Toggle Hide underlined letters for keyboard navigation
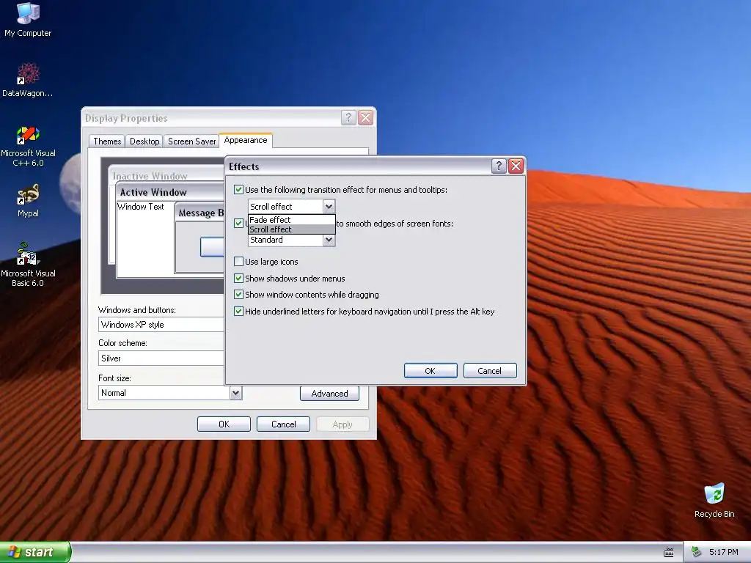Screen dimensions: 751x563 (x=238, y=311)
